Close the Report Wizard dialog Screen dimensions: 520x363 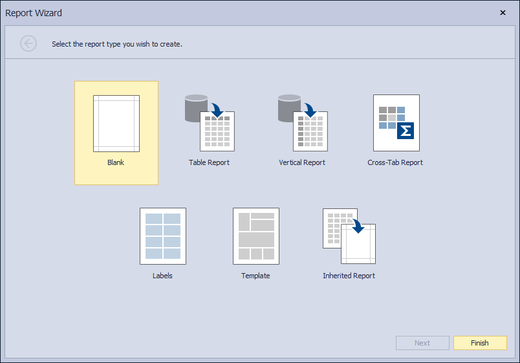point(503,12)
